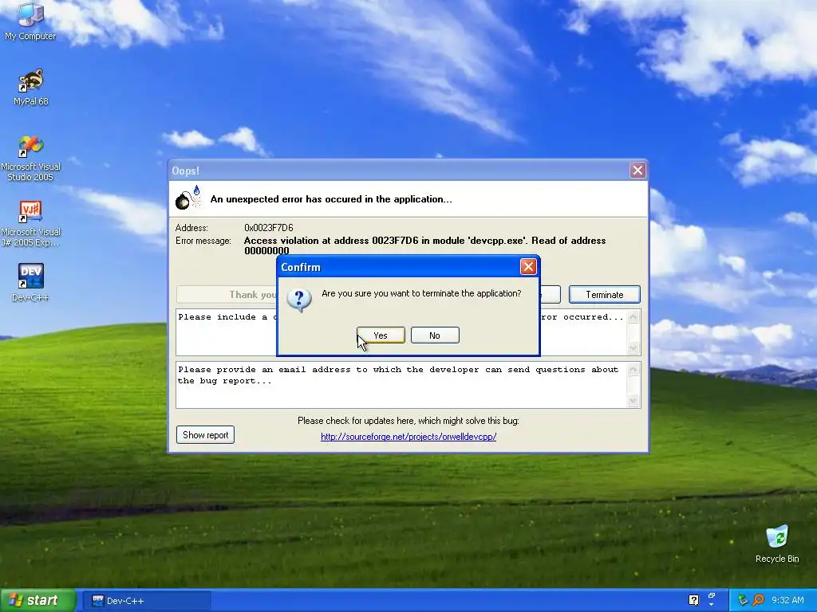Click the Terminate button in Oops window
The image size is (817, 612).
[x=605, y=295]
